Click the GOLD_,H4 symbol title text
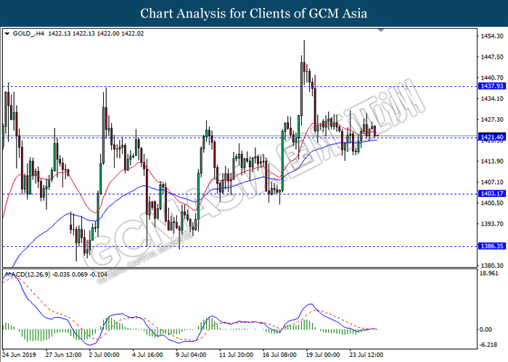The height and width of the screenshot is (362, 508). click(x=28, y=33)
